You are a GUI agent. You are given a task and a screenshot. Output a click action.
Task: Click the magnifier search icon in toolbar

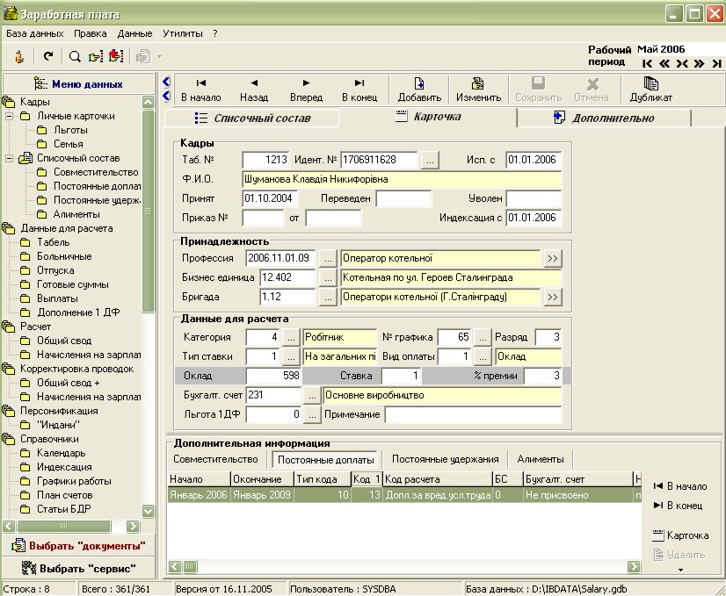click(75, 57)
